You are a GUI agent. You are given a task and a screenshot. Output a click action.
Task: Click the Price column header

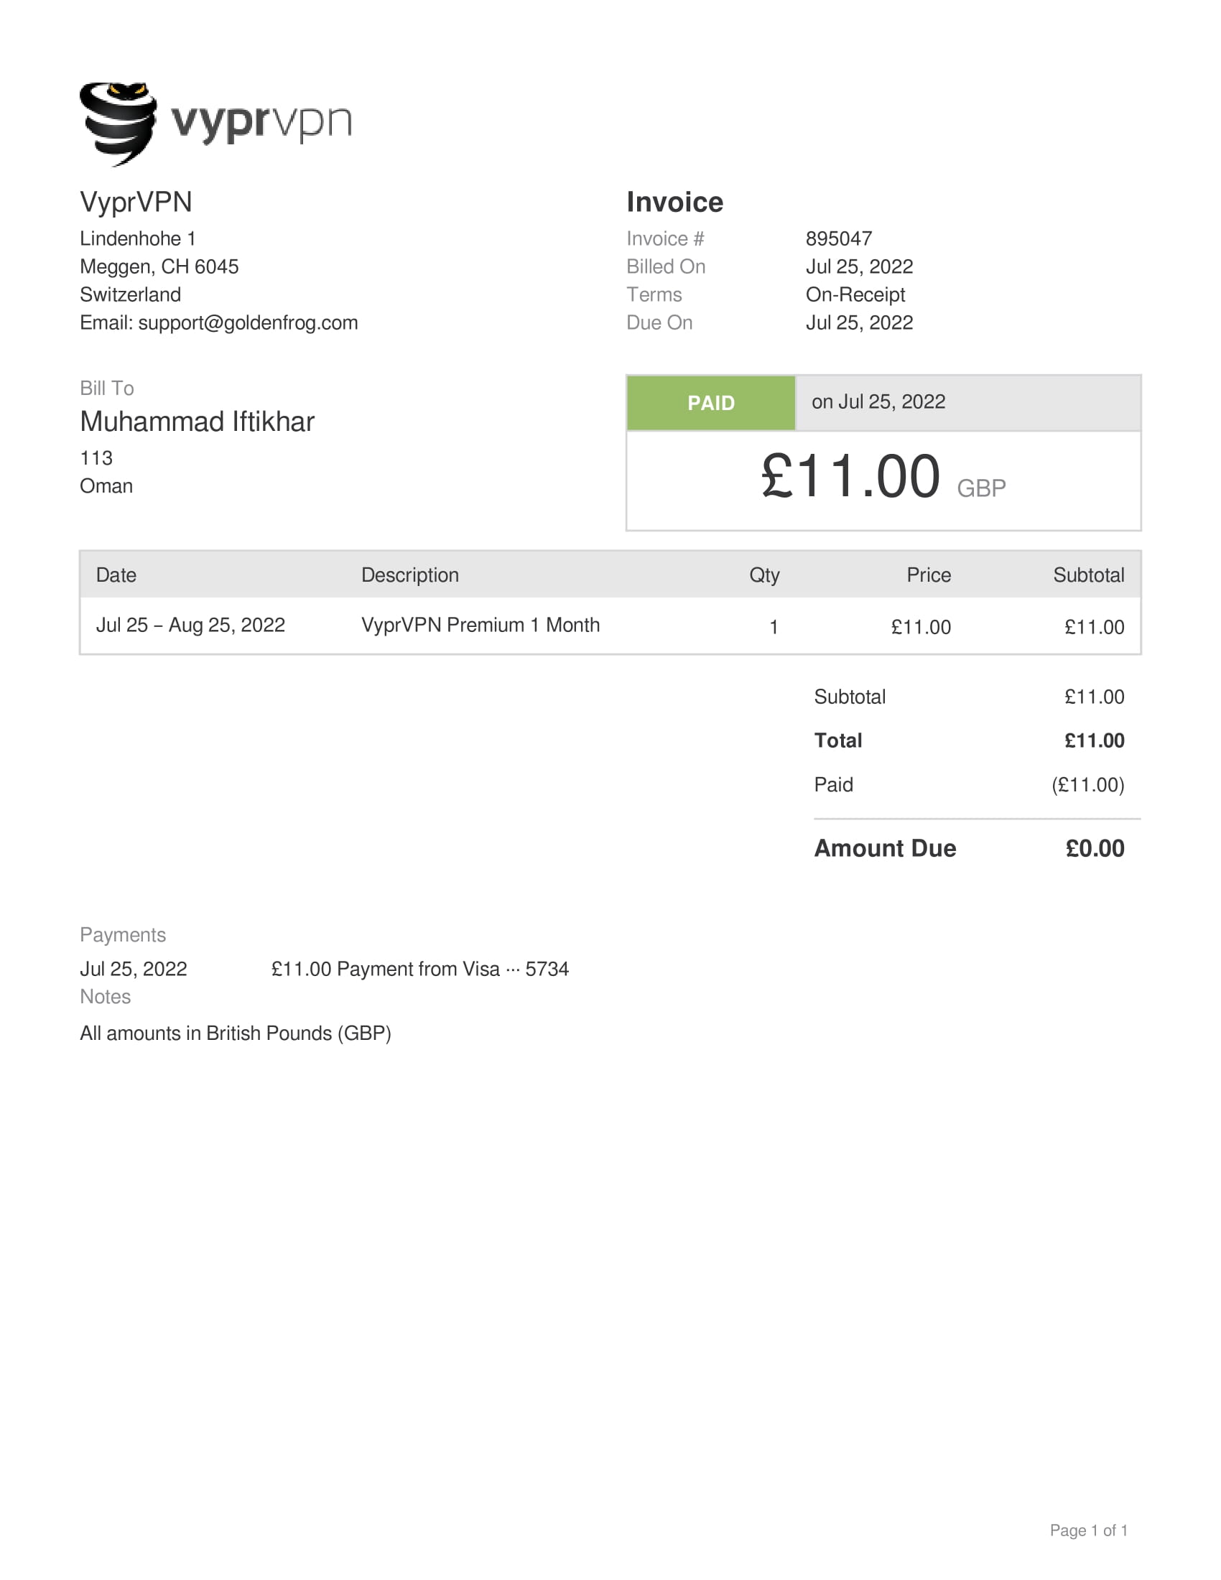(x=928, y=575)
